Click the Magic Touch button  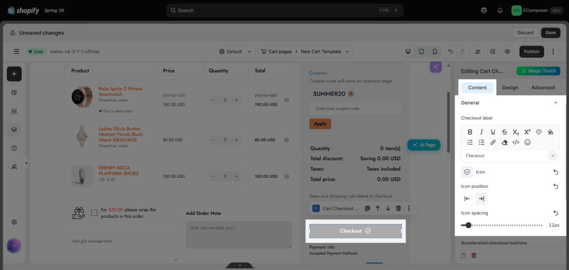[x=538, y=71]
